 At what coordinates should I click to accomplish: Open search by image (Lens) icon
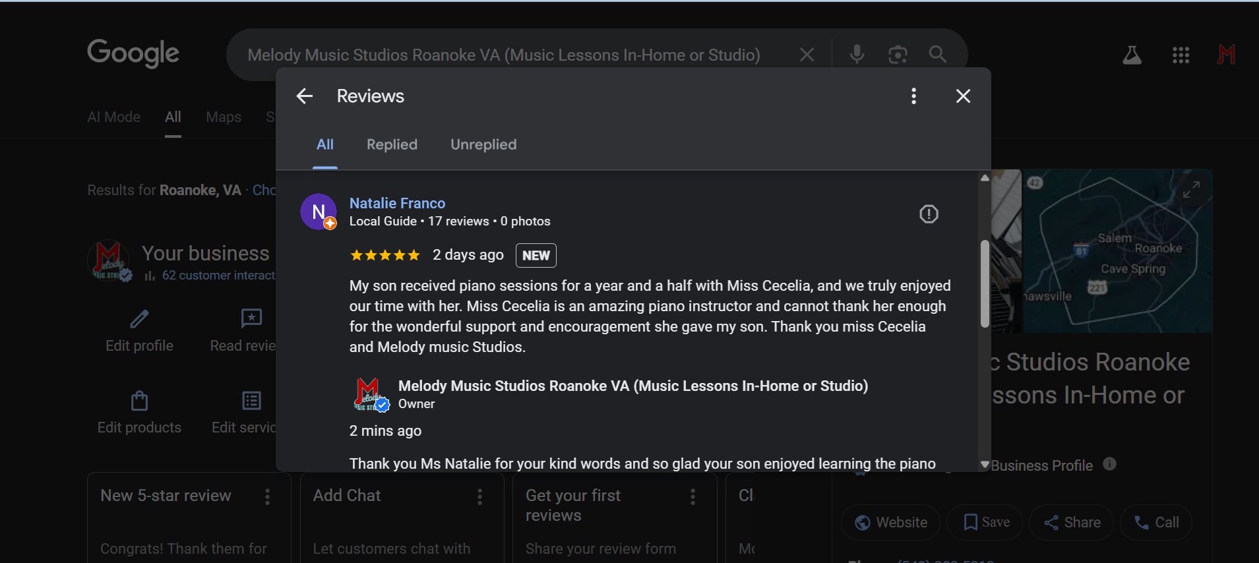(x=898, y=55)
